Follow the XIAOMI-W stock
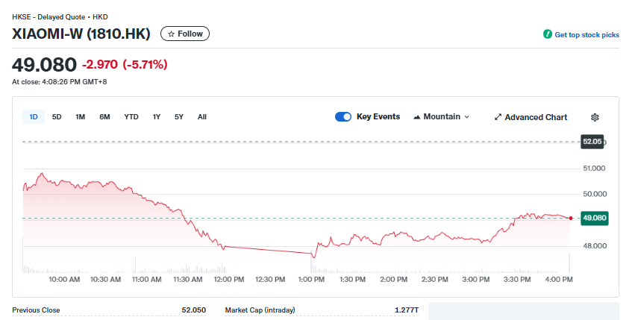 (x=185, y=34)
